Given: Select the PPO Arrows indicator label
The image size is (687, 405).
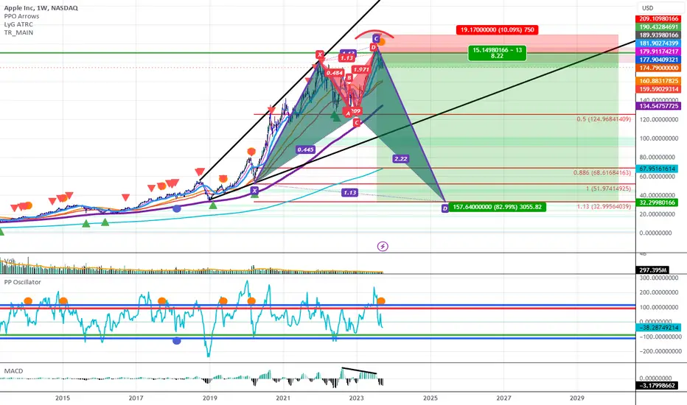Looking at the screenshot, I should coord(21,16).
